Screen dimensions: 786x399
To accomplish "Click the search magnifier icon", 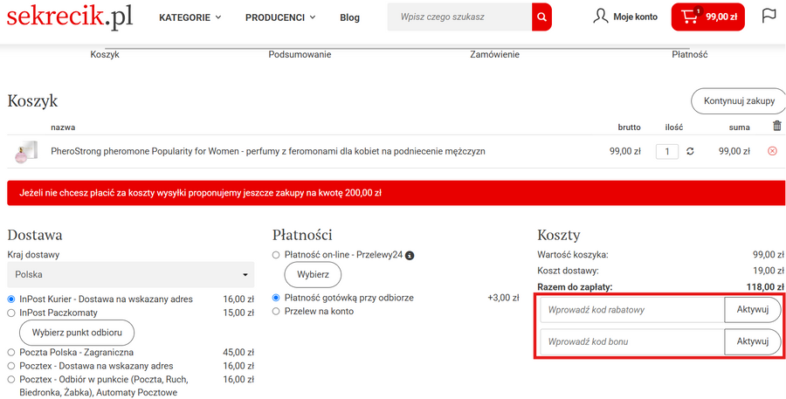I will pyautogui.click(x=541, y=17).
